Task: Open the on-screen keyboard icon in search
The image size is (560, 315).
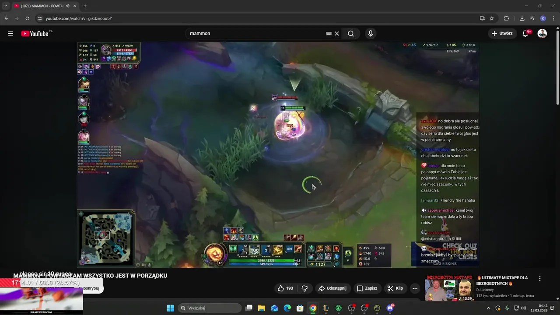Action: click(x=329, y=34)
